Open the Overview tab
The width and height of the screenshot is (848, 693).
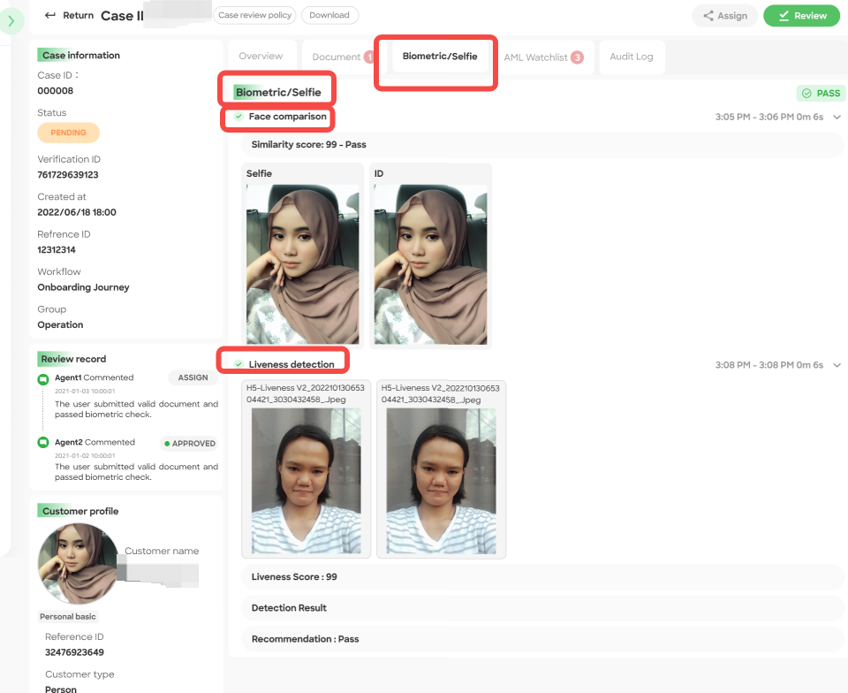(261, 57)
